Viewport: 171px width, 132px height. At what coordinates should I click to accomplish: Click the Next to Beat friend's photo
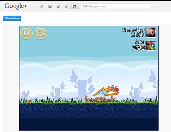tap(151, 33)
